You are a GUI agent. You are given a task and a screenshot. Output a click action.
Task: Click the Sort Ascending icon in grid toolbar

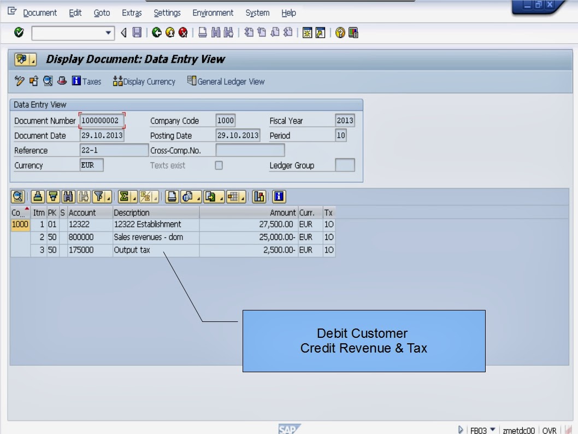click(38, 197)
